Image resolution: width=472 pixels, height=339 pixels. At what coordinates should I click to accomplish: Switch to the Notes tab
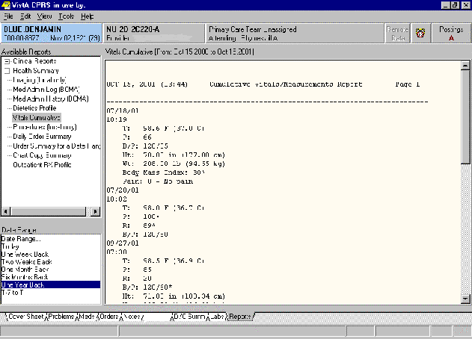coord(133,317)
